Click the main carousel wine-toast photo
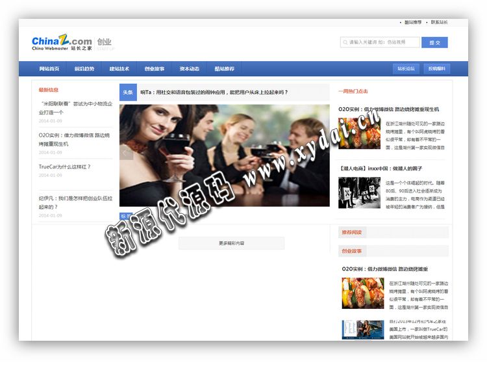The height and width of the screenshot is (370, 487). (225, 155)
